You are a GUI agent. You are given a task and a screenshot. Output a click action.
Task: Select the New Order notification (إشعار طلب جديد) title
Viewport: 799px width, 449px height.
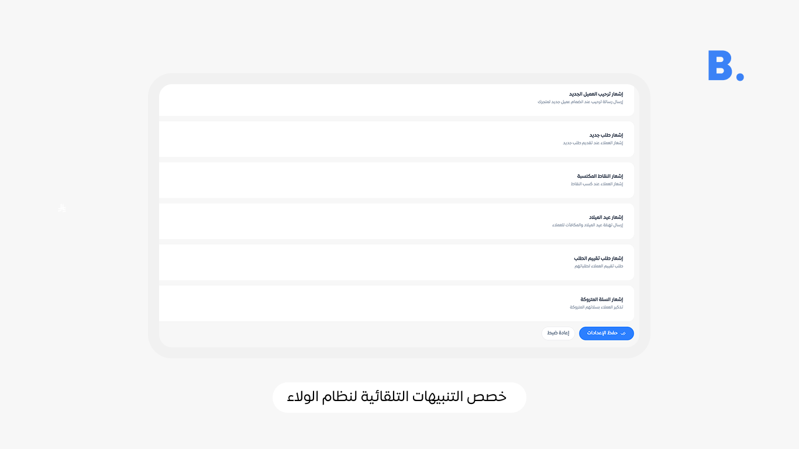606,135
